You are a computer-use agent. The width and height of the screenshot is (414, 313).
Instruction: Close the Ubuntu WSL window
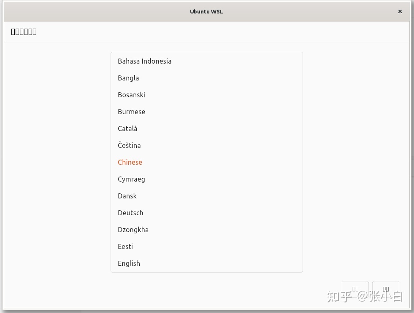pos(400,11)
